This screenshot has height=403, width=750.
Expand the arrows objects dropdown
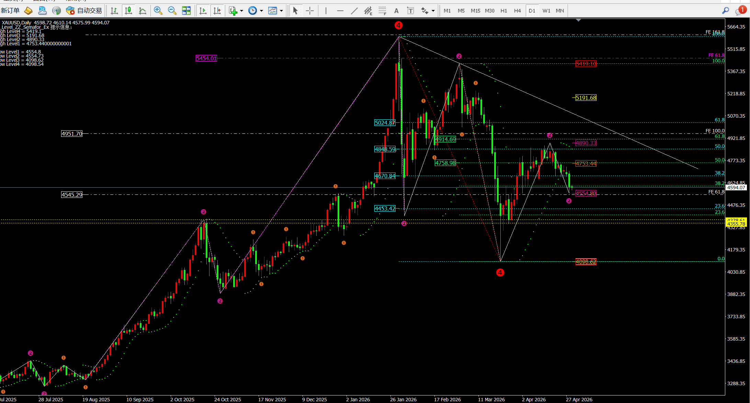tap(433, 11)
